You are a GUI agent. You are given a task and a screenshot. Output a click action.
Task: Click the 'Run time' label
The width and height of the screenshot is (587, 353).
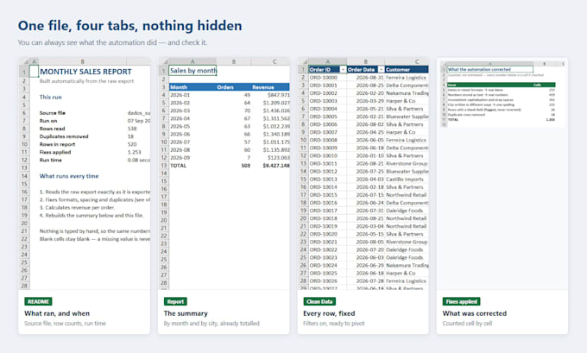[51, 160]
